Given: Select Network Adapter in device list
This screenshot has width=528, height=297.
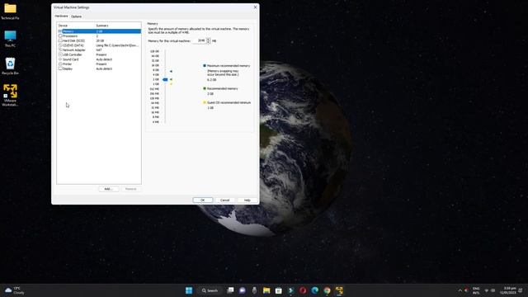Looking at the screenshot, I should [x=99, y=50].
